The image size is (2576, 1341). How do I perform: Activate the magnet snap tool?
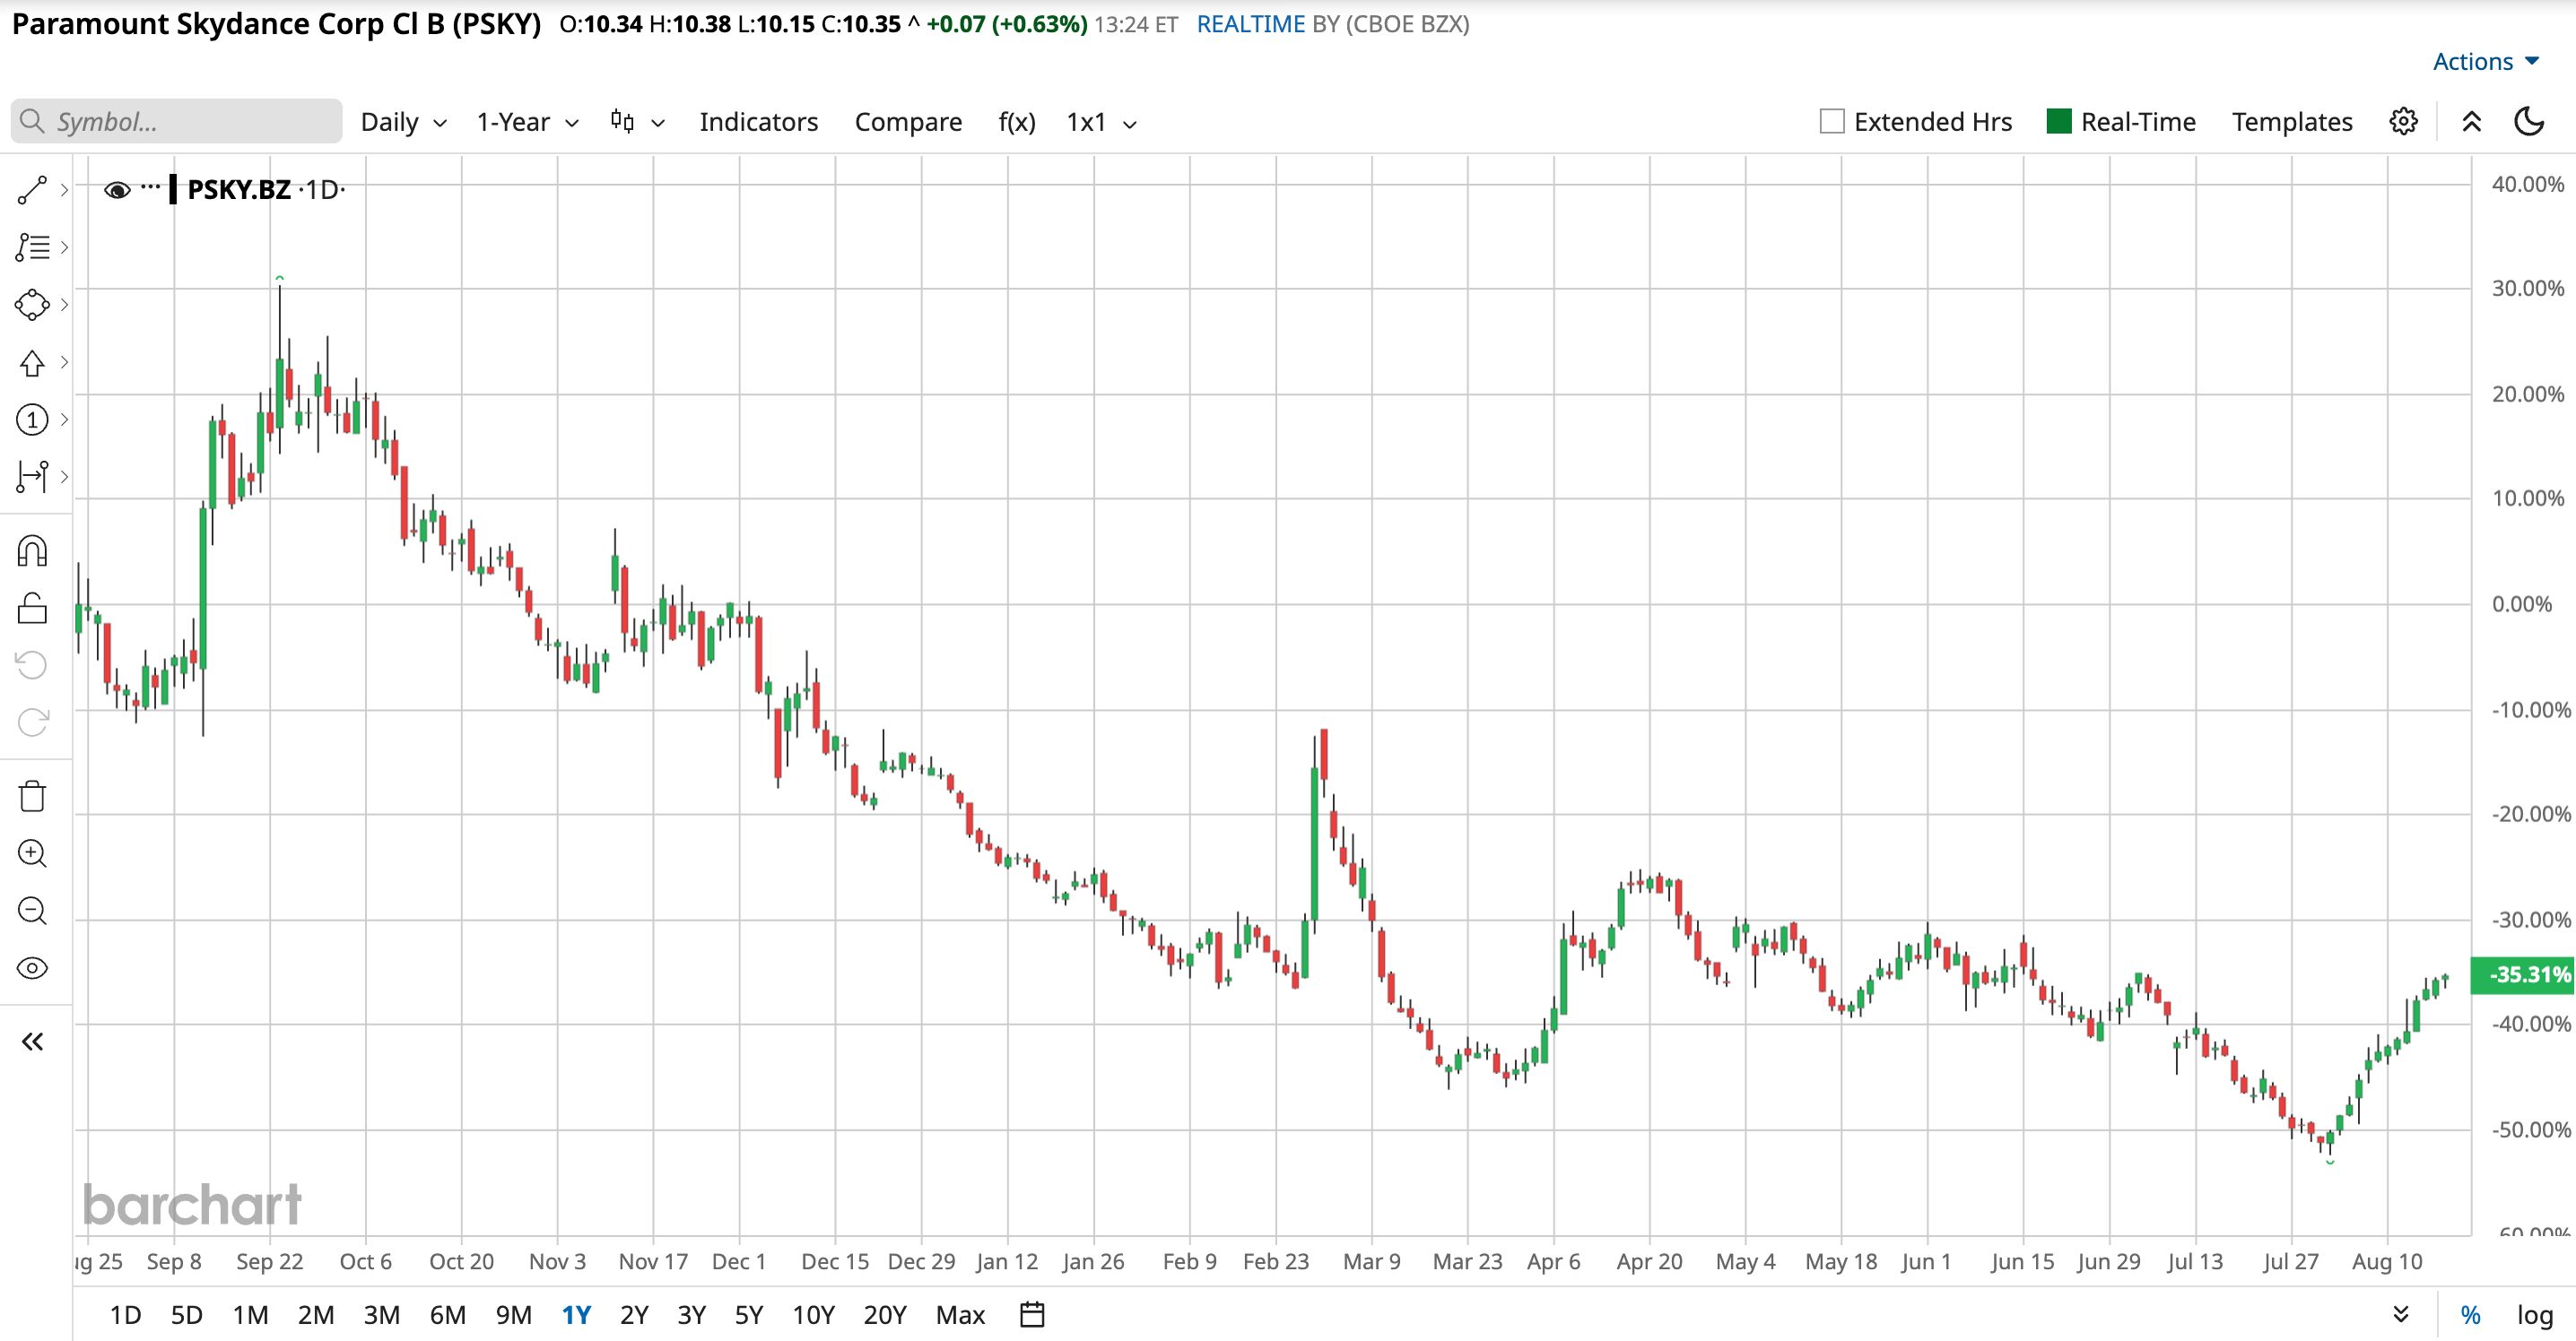pyautogui.click(x=32, y=550)
